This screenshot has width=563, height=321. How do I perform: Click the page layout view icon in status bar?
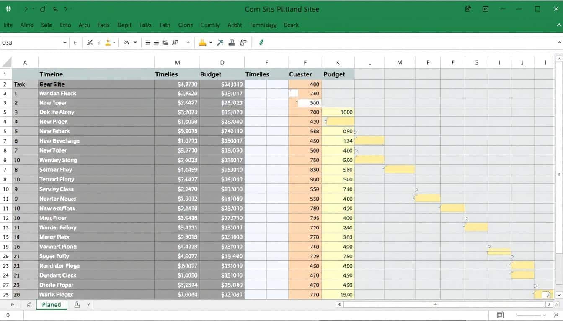(500, 315)
